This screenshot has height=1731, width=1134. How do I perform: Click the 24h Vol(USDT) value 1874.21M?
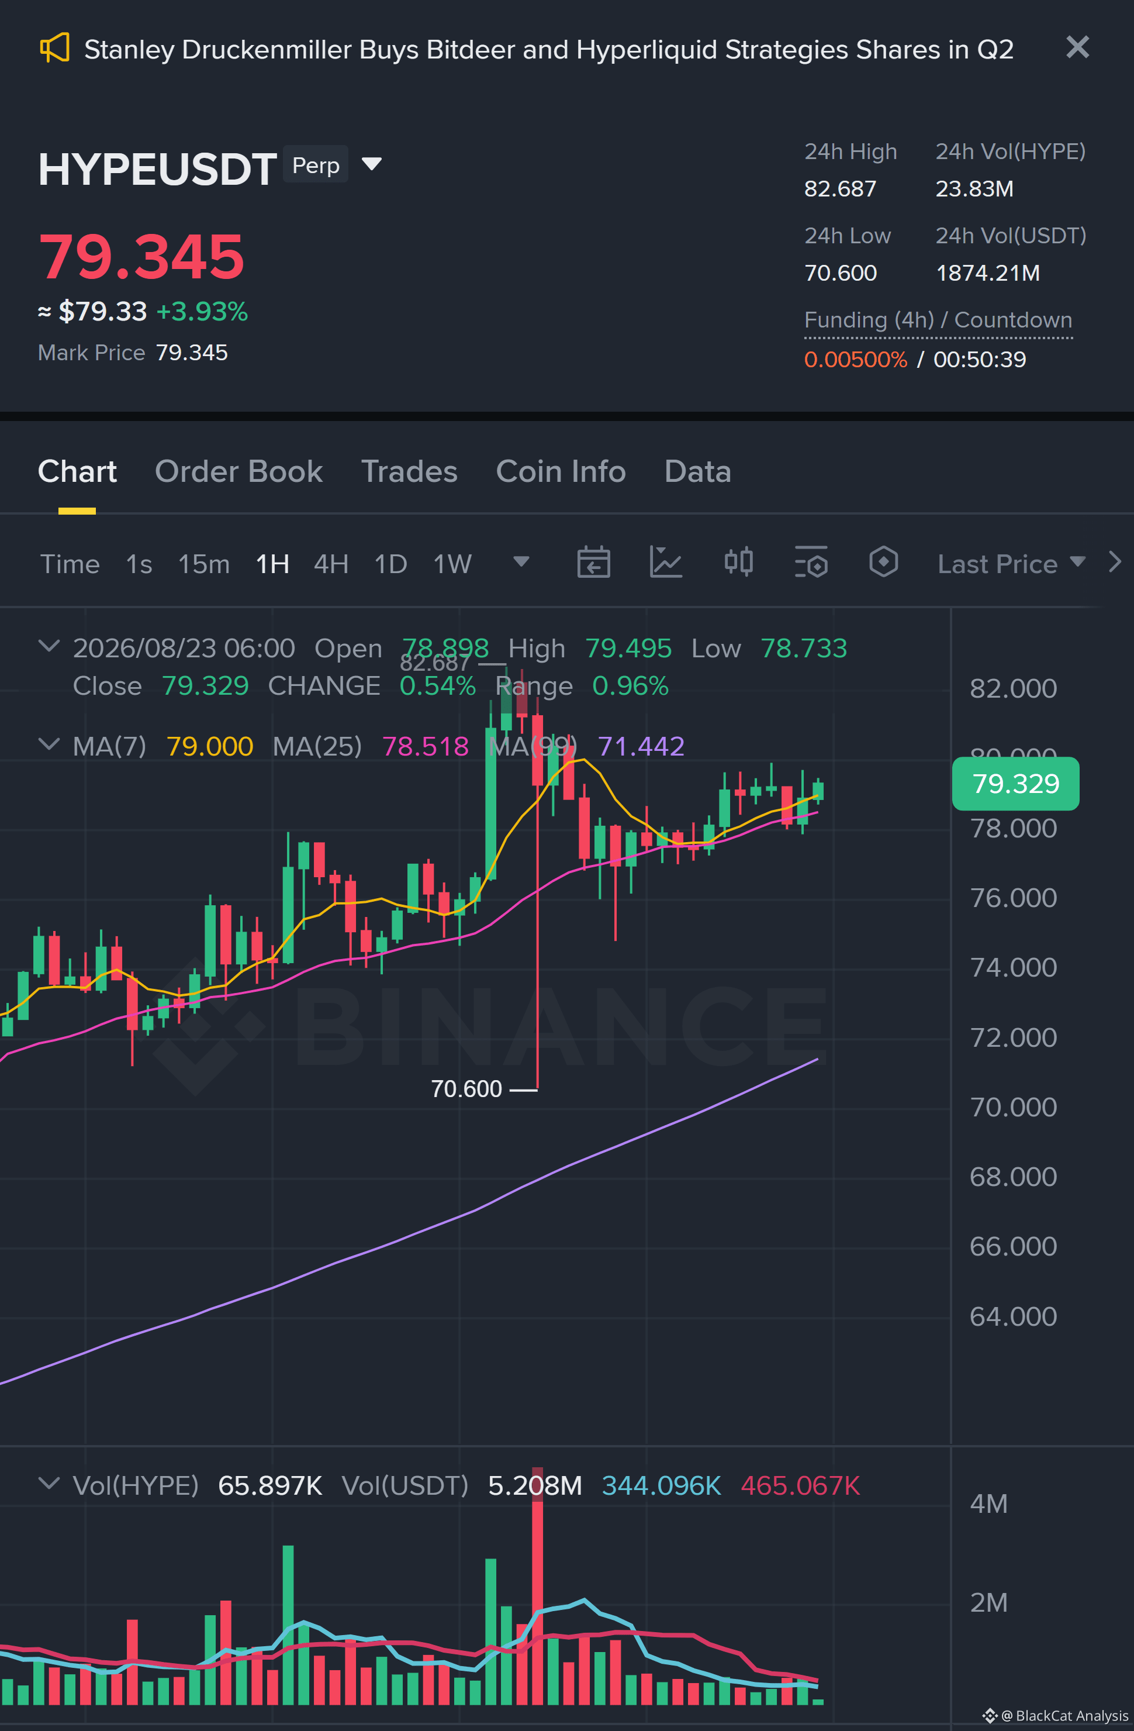[988, 274]
